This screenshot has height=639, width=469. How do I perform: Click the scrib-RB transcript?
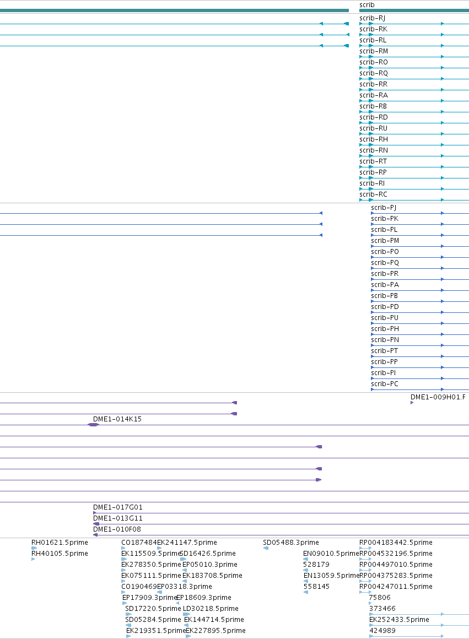click(373, 106)
